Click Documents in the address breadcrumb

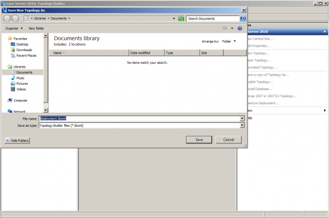pos(58,18)
